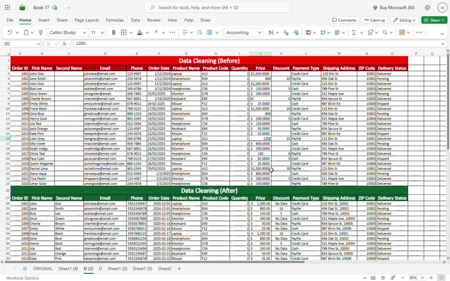This screenshot has height=281, width=450.
Task: Click the Borders grid icon
Action: [124, 32]
